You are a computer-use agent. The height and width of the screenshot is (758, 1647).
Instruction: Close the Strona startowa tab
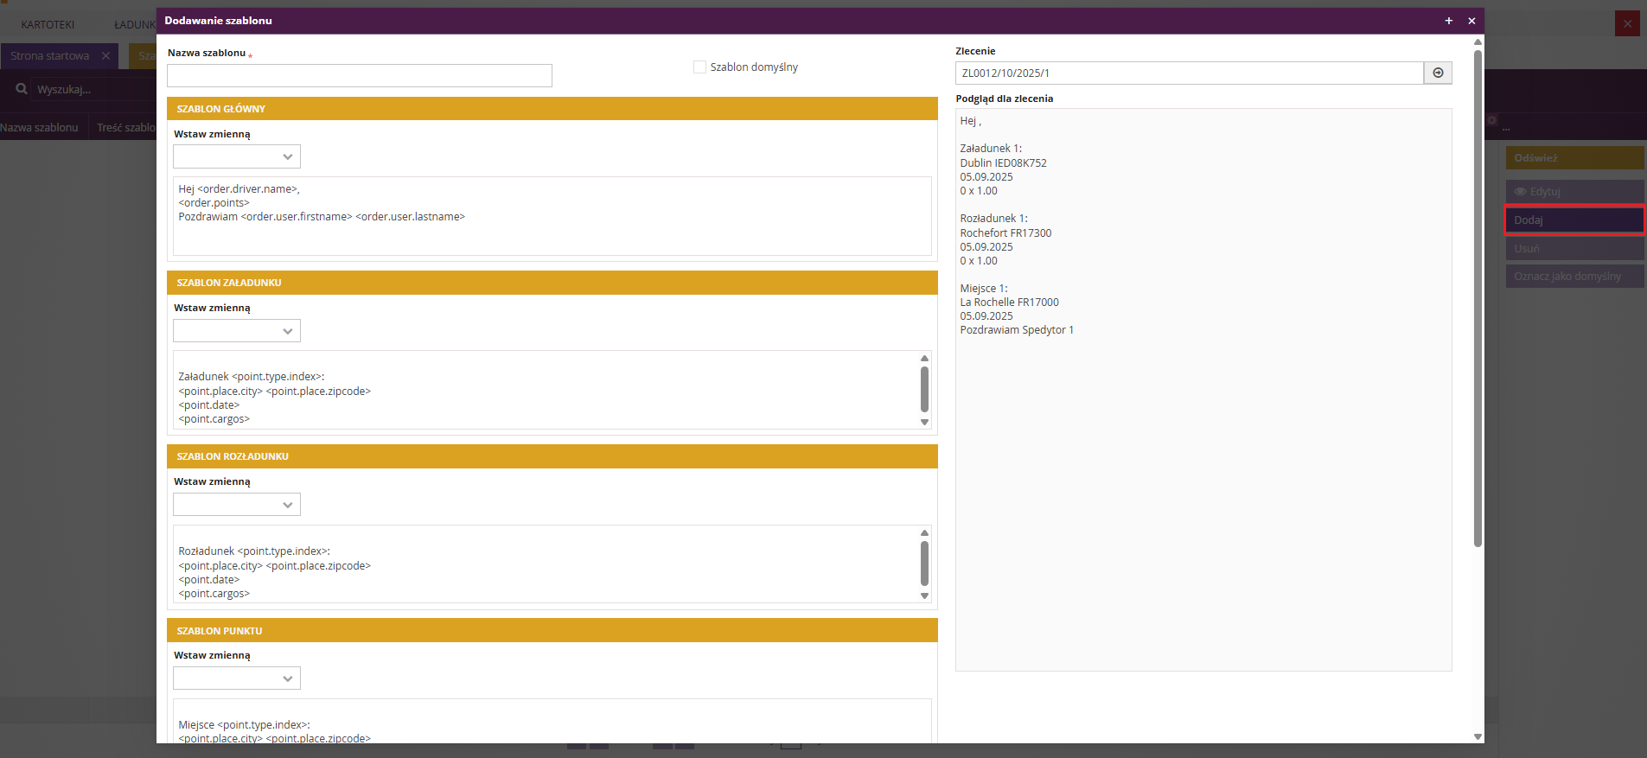(105, 55)
